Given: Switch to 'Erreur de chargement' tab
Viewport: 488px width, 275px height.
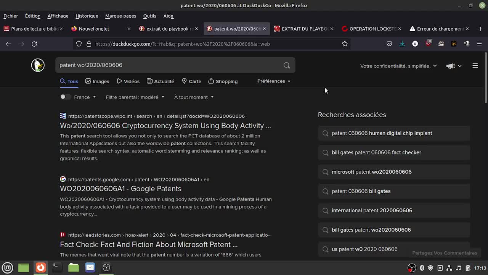Looking at the screenshot, I should coord(438,29).
